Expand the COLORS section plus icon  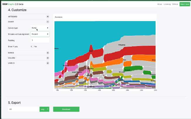[48, 58]
